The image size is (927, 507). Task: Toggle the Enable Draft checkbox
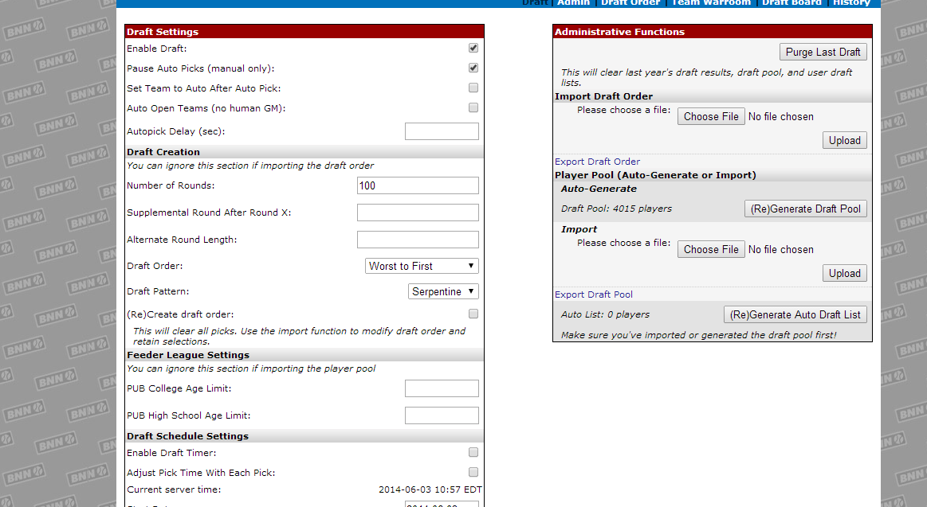[473, 49]
